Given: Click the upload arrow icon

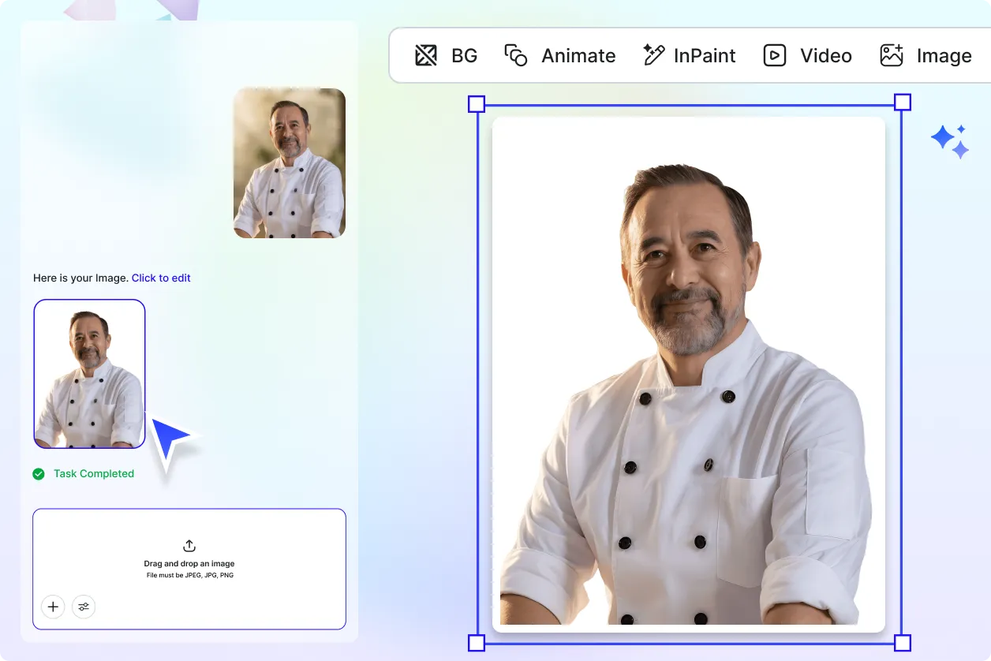Looking at the screenshot, I should (x=189, y=546).
